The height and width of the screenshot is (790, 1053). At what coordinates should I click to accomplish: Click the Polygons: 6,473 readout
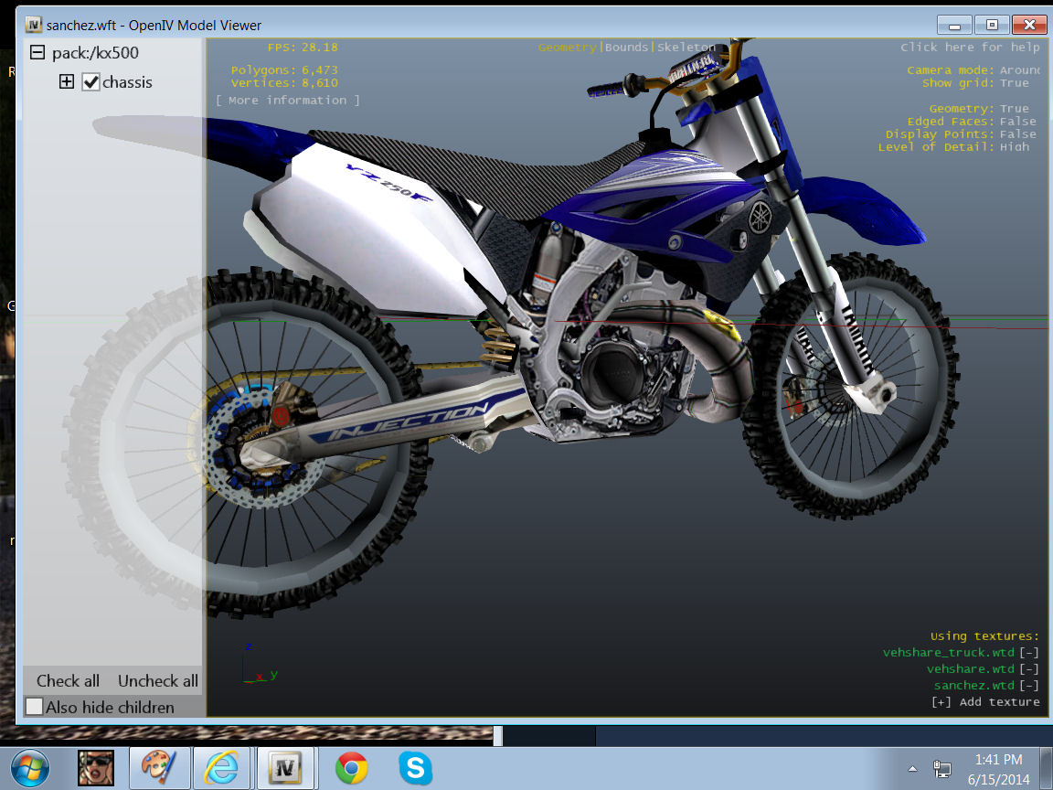pos(284,69)
